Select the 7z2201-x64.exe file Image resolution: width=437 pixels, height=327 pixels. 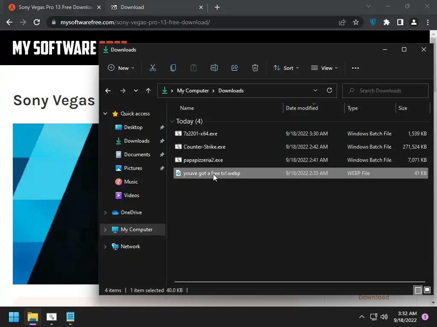point(300,134)
